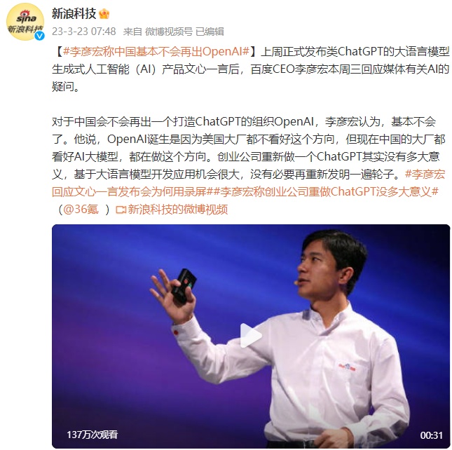Open the @36氪 mention

coord(81,210)
